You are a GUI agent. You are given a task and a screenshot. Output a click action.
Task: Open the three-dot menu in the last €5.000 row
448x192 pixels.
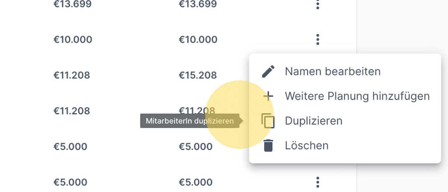(x=318, y=182)
